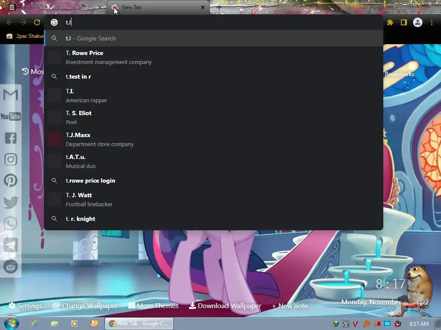
Task: Open a new browser tab with plus
Action: point(219,7)
